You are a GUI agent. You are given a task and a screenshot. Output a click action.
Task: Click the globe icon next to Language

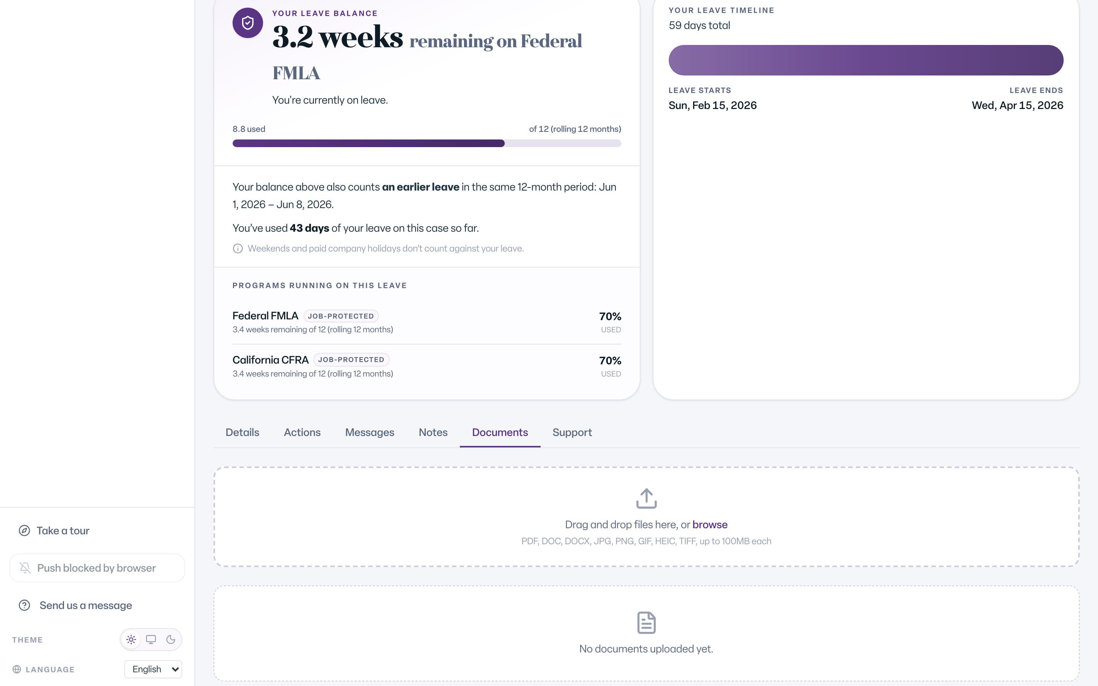[17, 669]
